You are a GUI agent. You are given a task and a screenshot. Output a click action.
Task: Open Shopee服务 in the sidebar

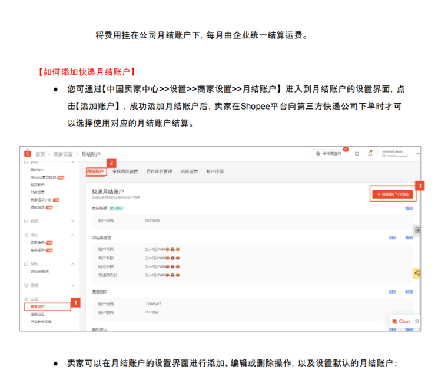[x=39, y=272]
